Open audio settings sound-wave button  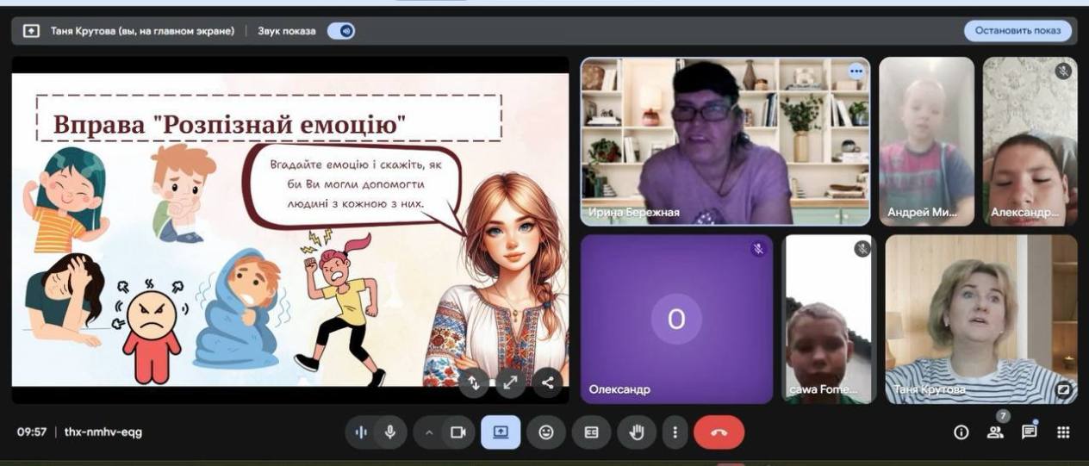tap(361, 432)
